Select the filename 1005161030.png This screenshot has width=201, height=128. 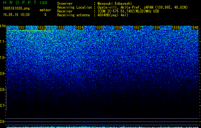click(17, 9)
